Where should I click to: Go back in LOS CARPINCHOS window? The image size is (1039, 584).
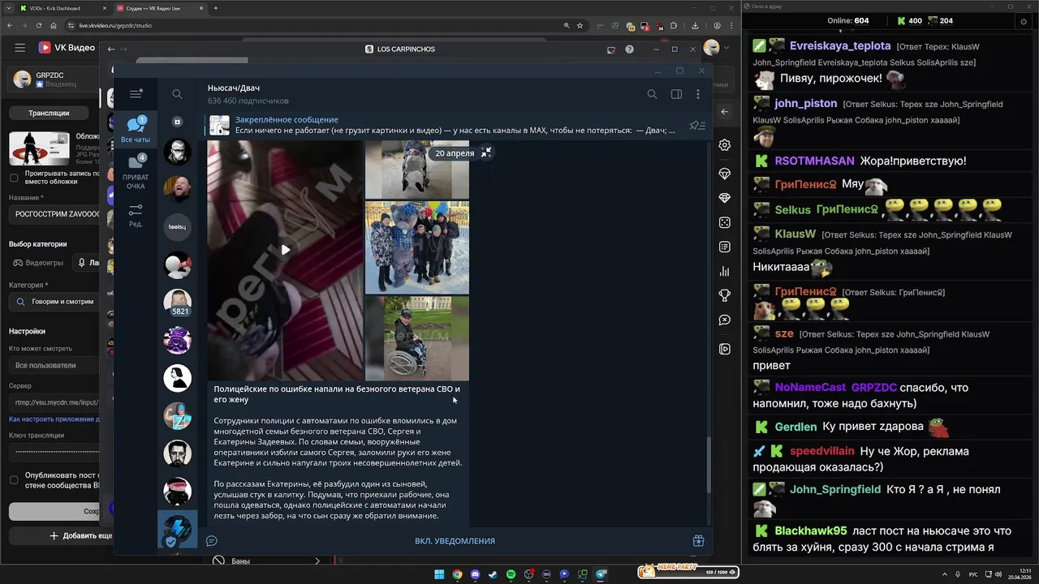[x=112, y=49]
